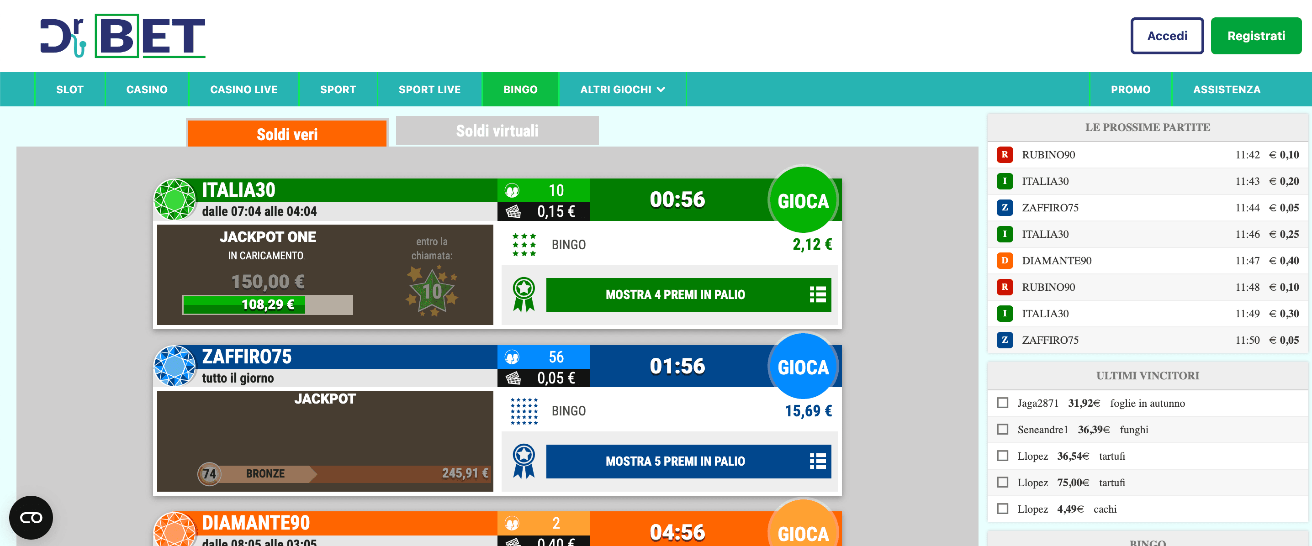Select the BINGO tab in navigation
Viewport: 1312px width, 546px height.
519,89
